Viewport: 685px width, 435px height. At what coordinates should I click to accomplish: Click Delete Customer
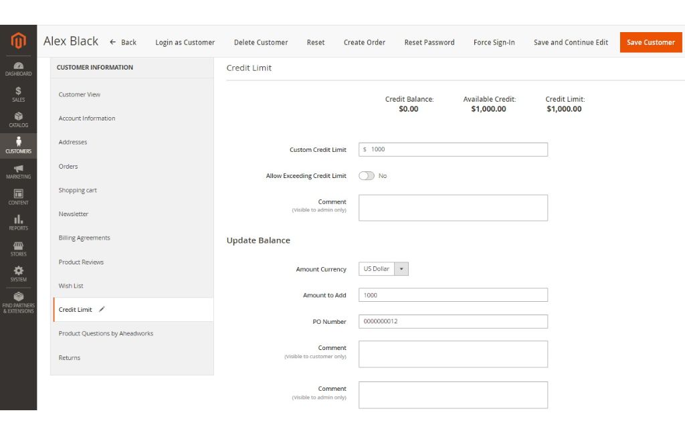tap(261, 42)
